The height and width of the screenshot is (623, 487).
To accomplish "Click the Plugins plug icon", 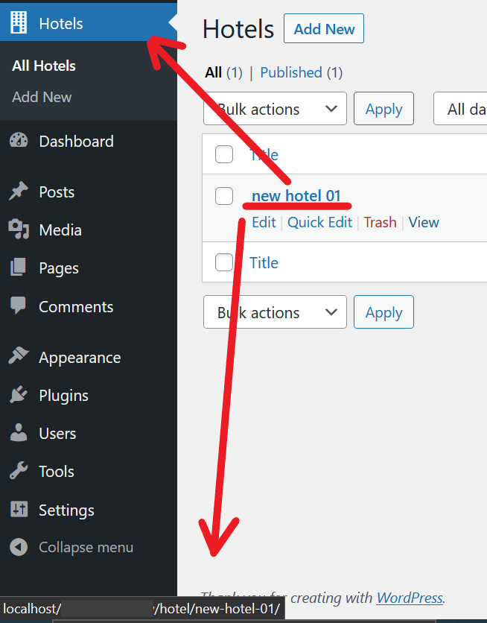I will [x=19, y=394].
